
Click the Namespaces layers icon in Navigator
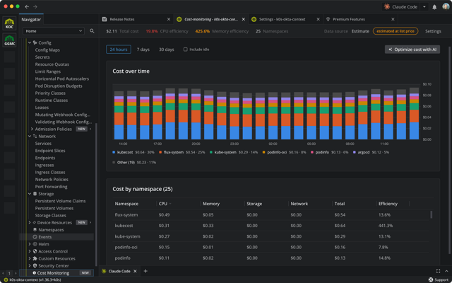point(35,230)
